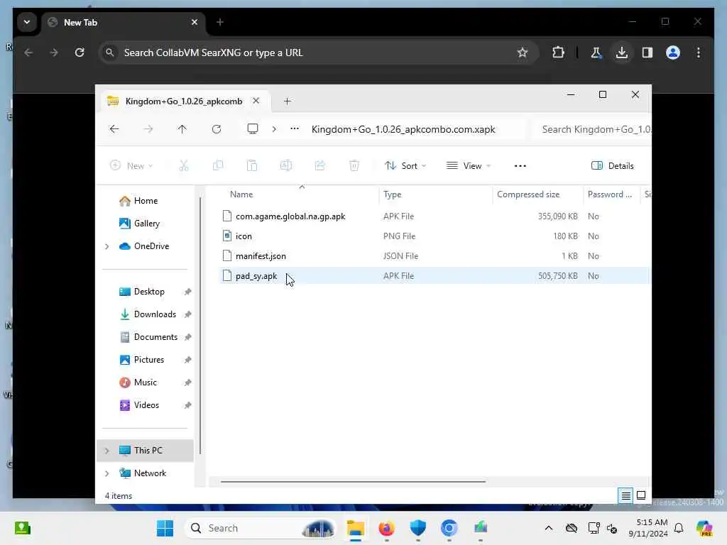Expand the OneDrive tree node
This screenshot has width=727, height=545.
click(107, 246)
